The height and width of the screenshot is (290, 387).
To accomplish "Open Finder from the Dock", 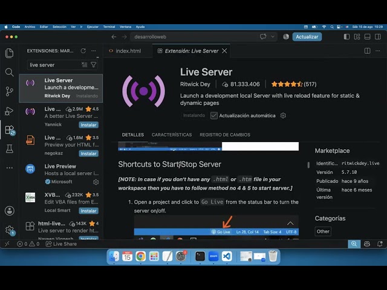I will [x=114, y=256].
